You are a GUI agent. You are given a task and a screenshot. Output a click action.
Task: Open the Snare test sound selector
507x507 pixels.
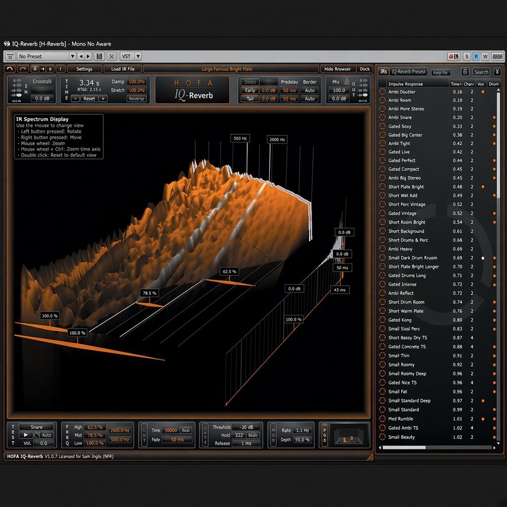(36, 427)
